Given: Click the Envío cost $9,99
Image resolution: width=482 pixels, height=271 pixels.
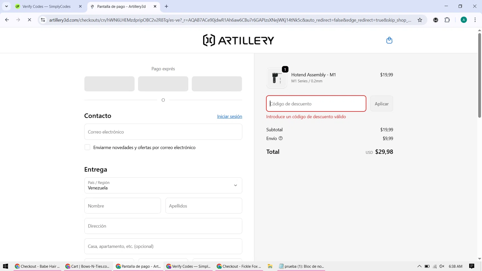Looking at the screenshot, I should click(388, 138).
